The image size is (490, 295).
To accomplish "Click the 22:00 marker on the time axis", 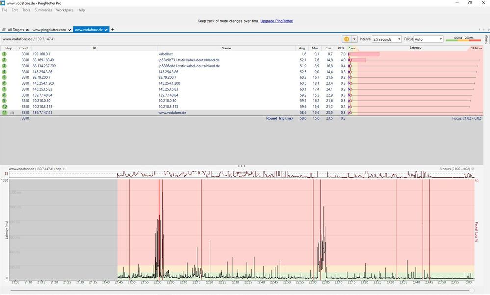I will [157, 282].
